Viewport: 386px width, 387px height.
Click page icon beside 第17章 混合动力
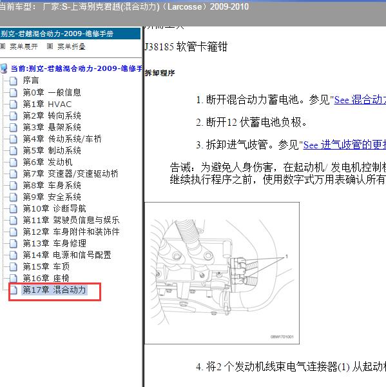(x=14, y=290)
